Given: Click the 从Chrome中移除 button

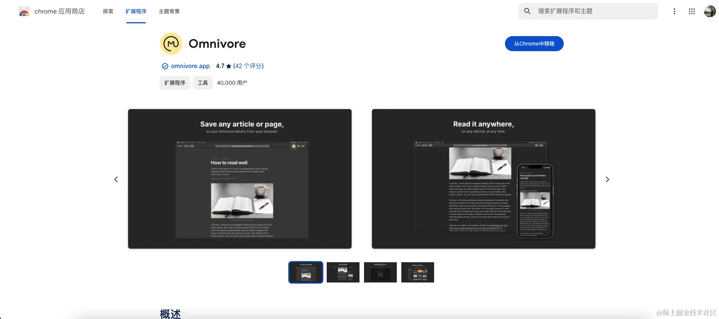Looking at the screenshot, I should coord(534,44).
